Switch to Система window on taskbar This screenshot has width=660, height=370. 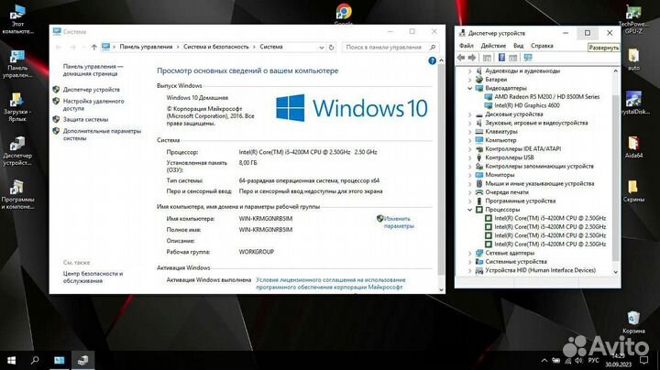pos(59,360)
